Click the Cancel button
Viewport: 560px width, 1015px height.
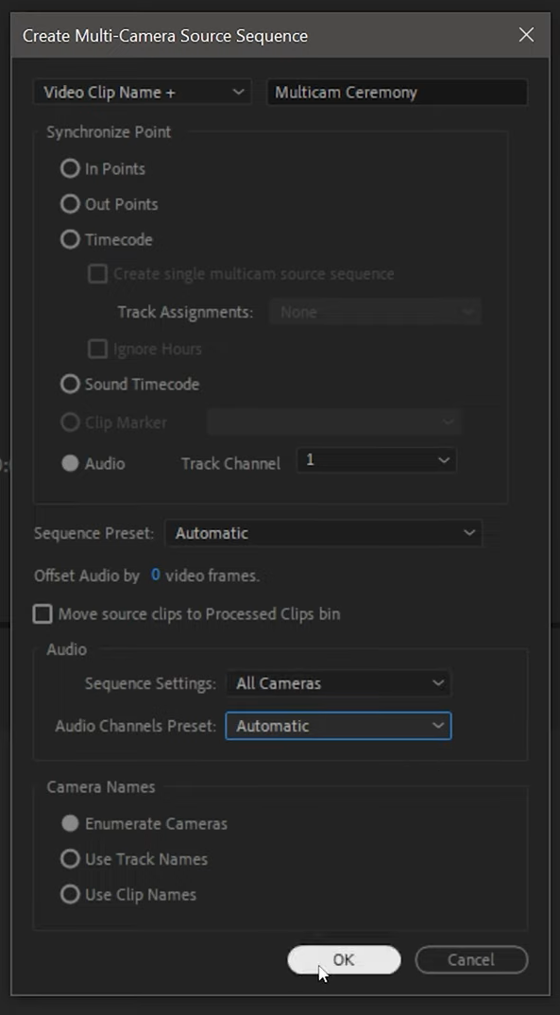(x=471, y=959)
